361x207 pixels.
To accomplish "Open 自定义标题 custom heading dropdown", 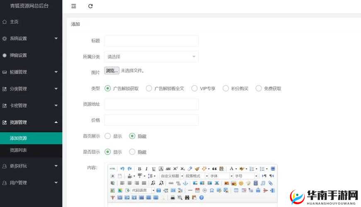I will 172,176.
